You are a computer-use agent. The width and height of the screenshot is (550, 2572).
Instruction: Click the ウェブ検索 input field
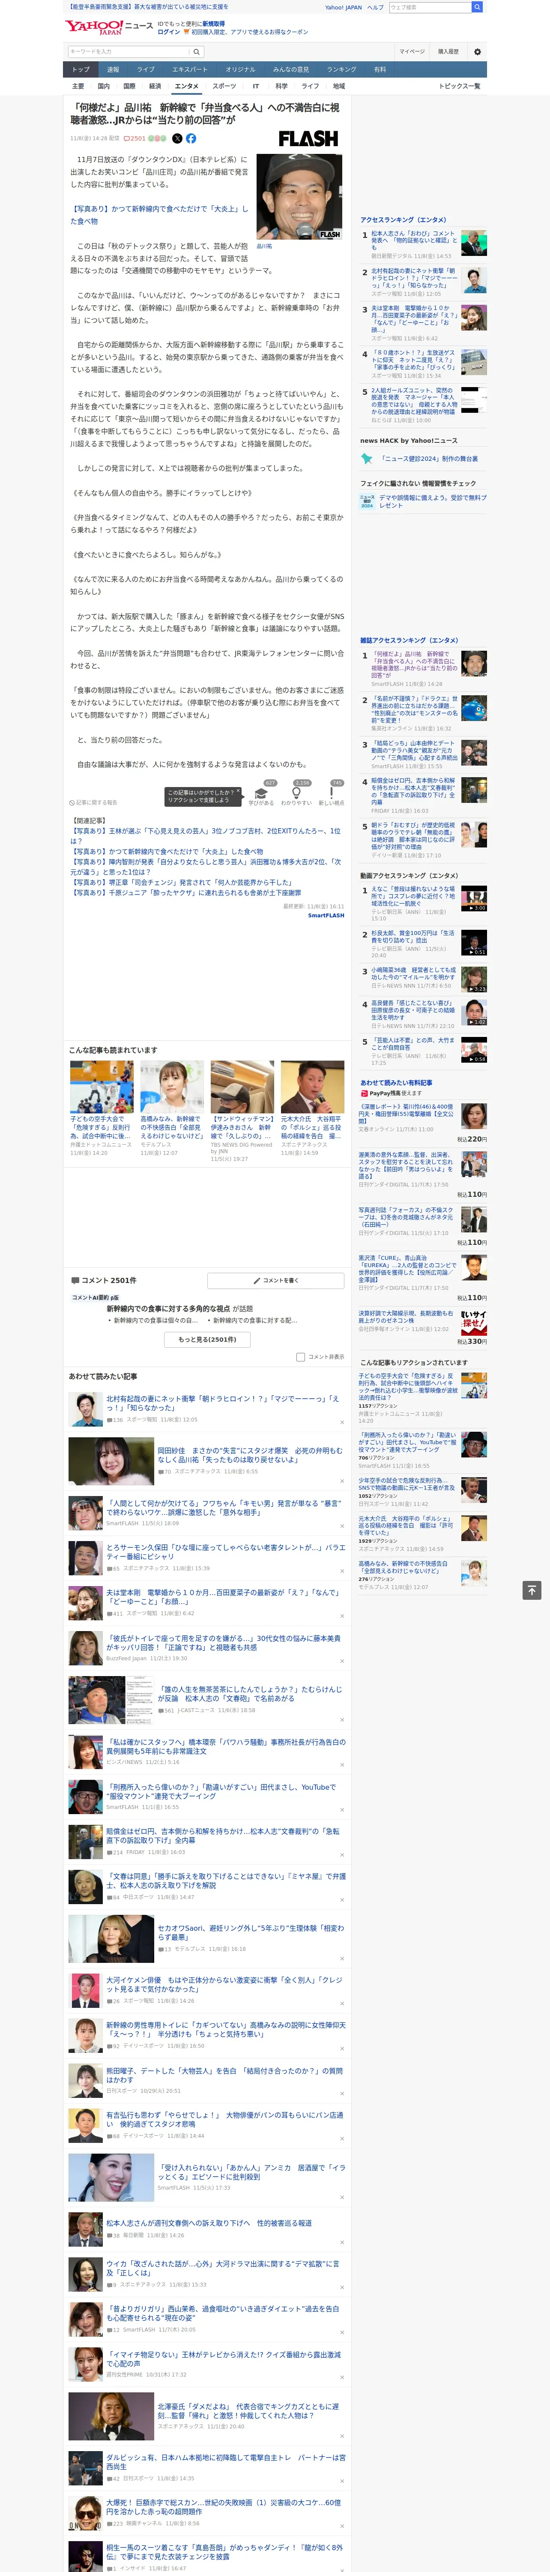[x=430, y=7]
